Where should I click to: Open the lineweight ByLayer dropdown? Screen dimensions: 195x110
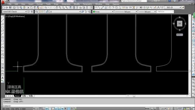pos(155,12)
